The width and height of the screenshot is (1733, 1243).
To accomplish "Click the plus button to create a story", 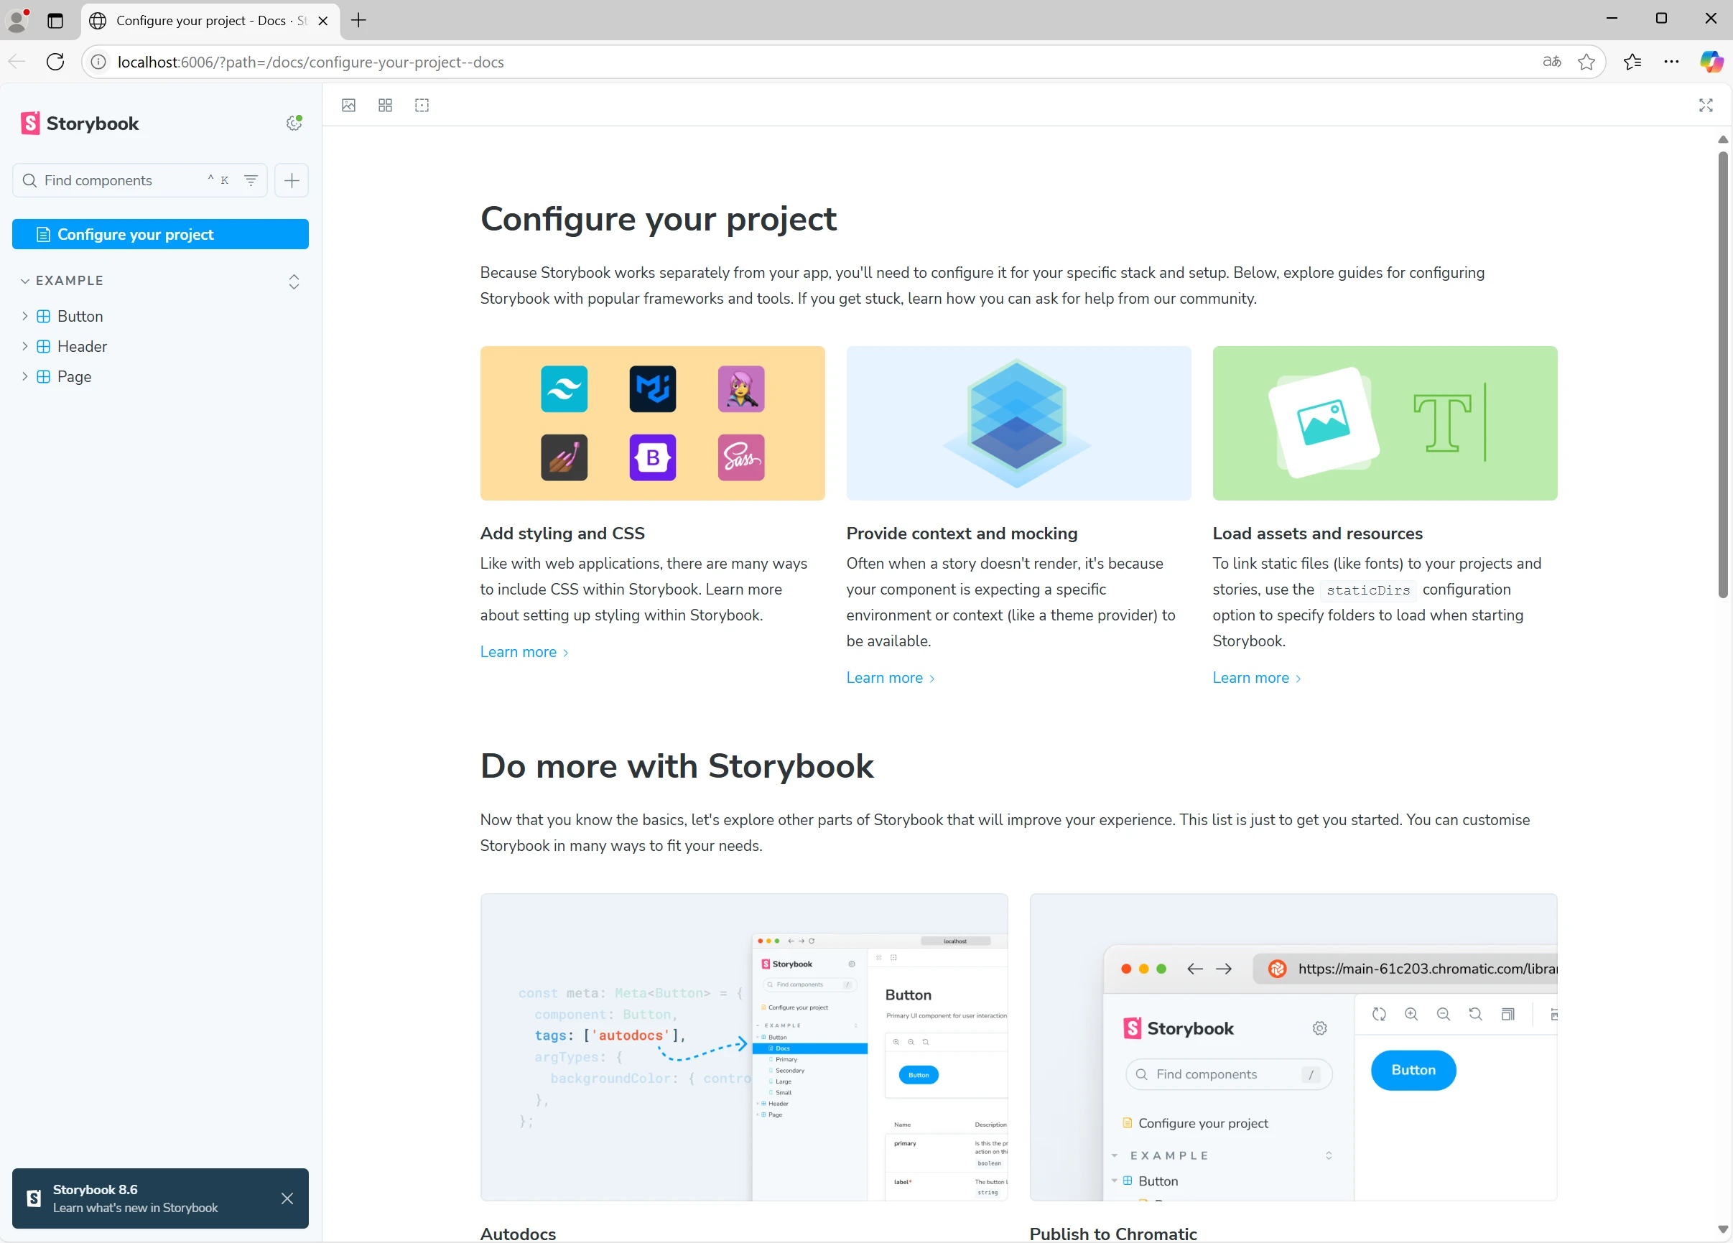I will [292, 180].
